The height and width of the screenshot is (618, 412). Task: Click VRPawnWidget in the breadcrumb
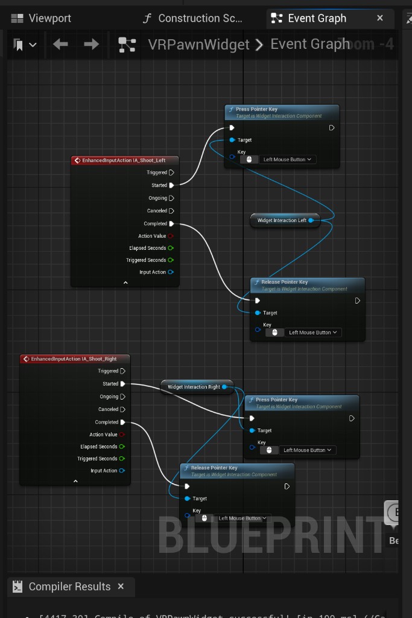point(198,45)
